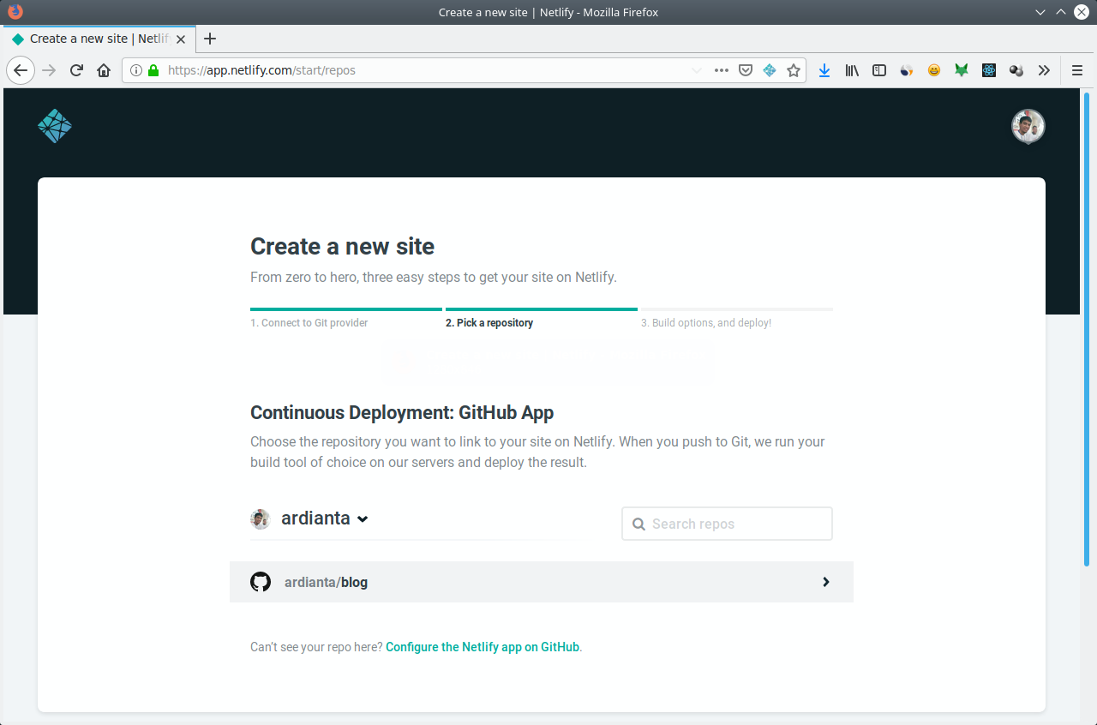Click the emoji extension icon

pyautogui.click(x=934, y=69)
